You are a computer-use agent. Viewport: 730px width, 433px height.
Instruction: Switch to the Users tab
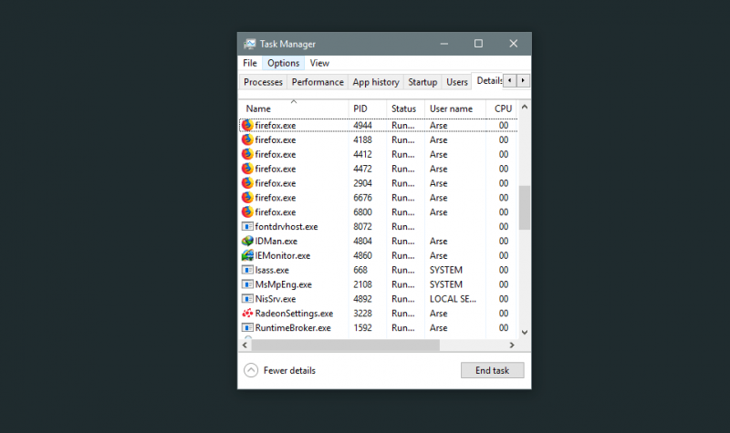click(x=457, y=82)
